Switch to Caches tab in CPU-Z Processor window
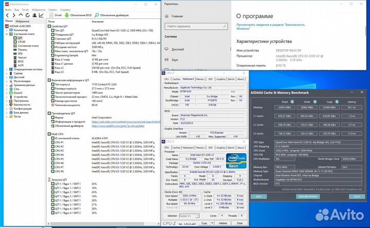The image size is (370, 228). pyautogui.click(x=176, y=148)
